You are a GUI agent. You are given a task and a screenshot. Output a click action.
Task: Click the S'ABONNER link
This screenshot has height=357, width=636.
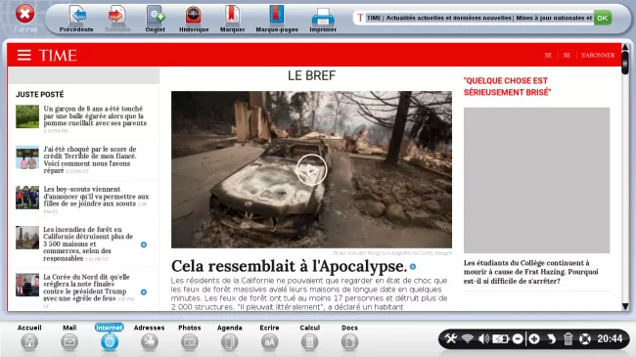[598, 55]
